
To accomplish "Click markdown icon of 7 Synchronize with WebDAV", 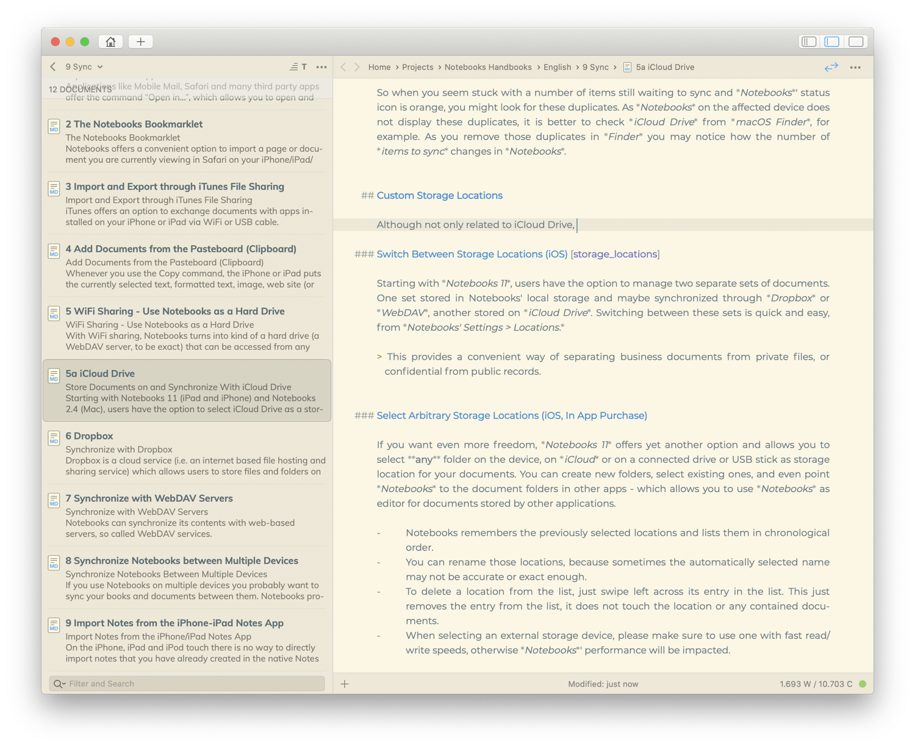I will tap(54, 500).
